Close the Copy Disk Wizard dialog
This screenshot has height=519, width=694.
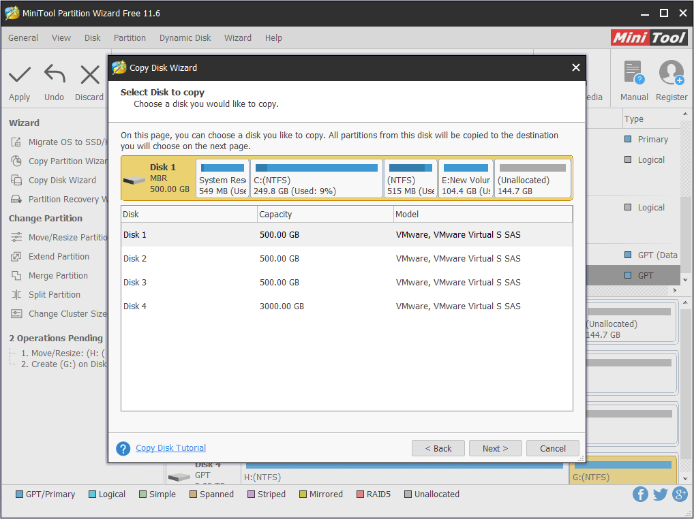pyautogui.click(x=575, y=67)
